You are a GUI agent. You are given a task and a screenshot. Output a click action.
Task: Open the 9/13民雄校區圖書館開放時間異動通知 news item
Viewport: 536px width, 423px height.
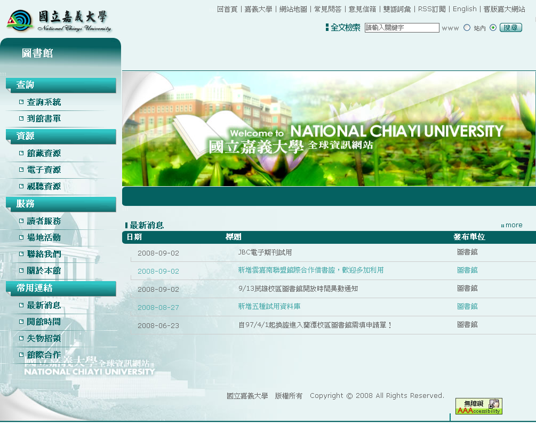(298, 289)
